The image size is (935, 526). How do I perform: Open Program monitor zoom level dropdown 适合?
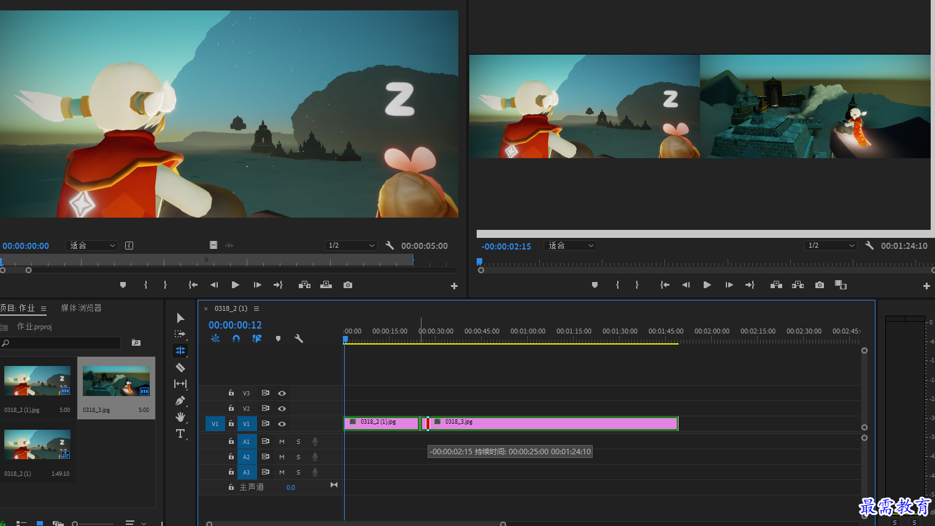tap(570, 245)
